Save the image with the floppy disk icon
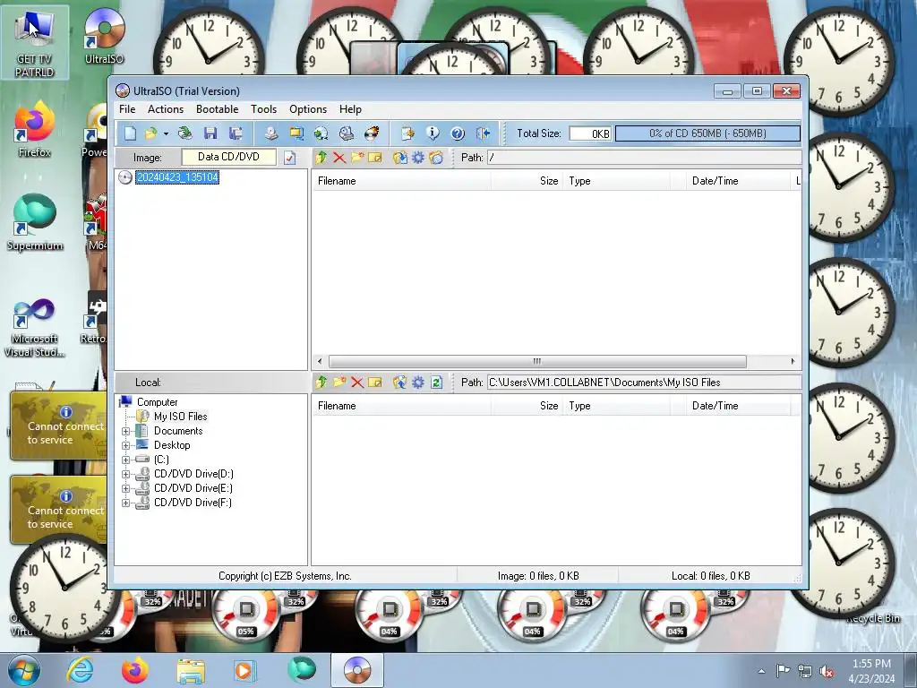The height and width of the screenshot is (688, 917). coord(210,133)
